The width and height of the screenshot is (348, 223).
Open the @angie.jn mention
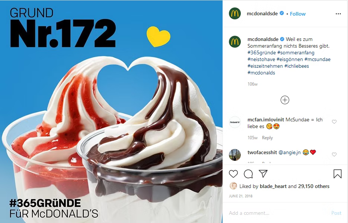[x=290, y=152]
